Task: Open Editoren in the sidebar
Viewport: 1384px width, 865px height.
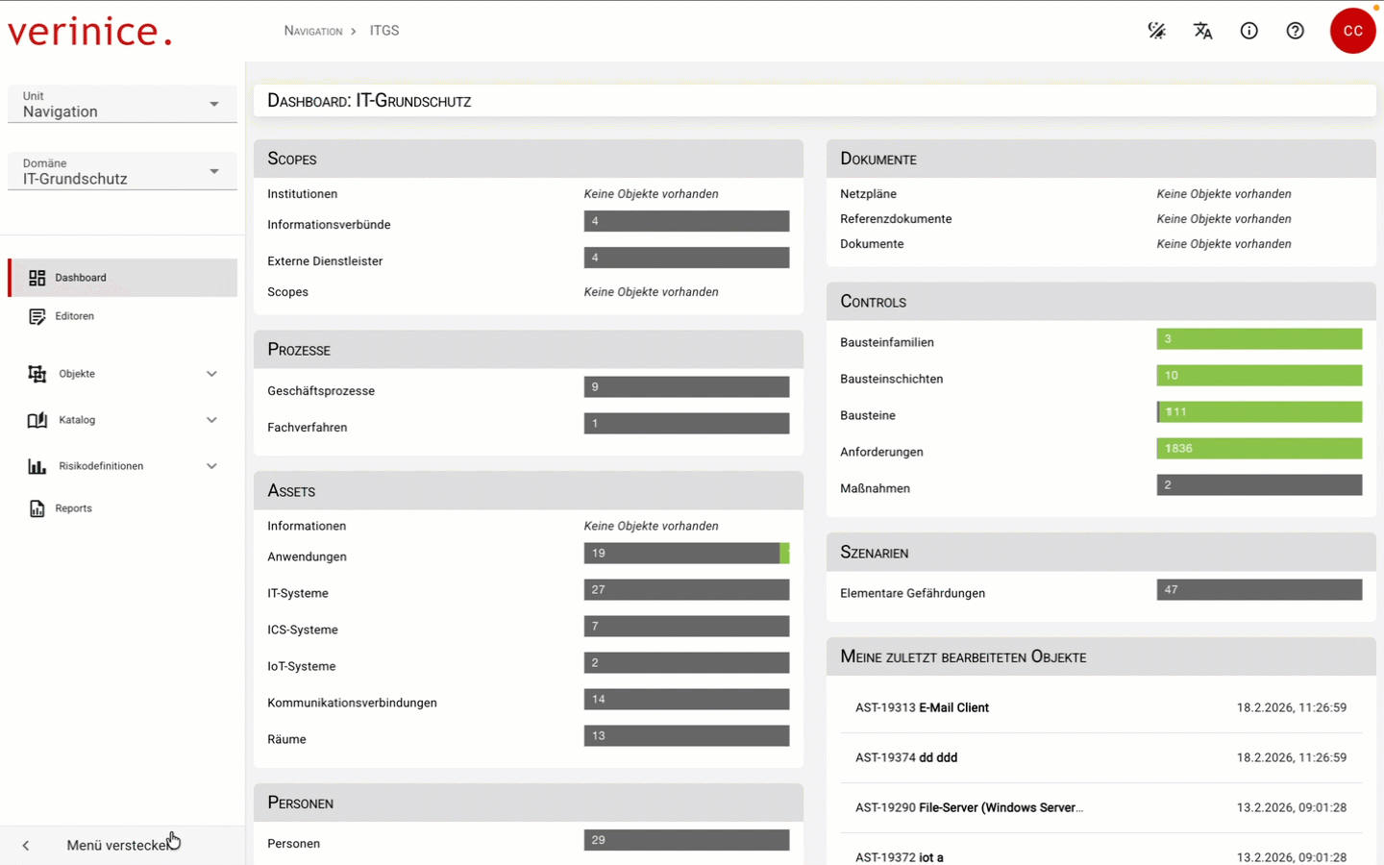Action: [x=123, y=316]
